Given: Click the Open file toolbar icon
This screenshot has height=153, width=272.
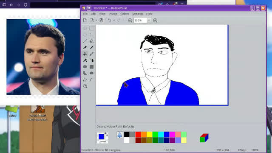Looking at the screenshot, I should coord(92,20).
